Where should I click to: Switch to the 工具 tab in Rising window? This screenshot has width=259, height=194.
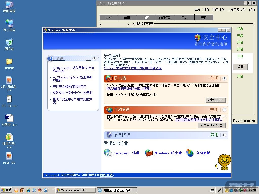pos(184,17)
